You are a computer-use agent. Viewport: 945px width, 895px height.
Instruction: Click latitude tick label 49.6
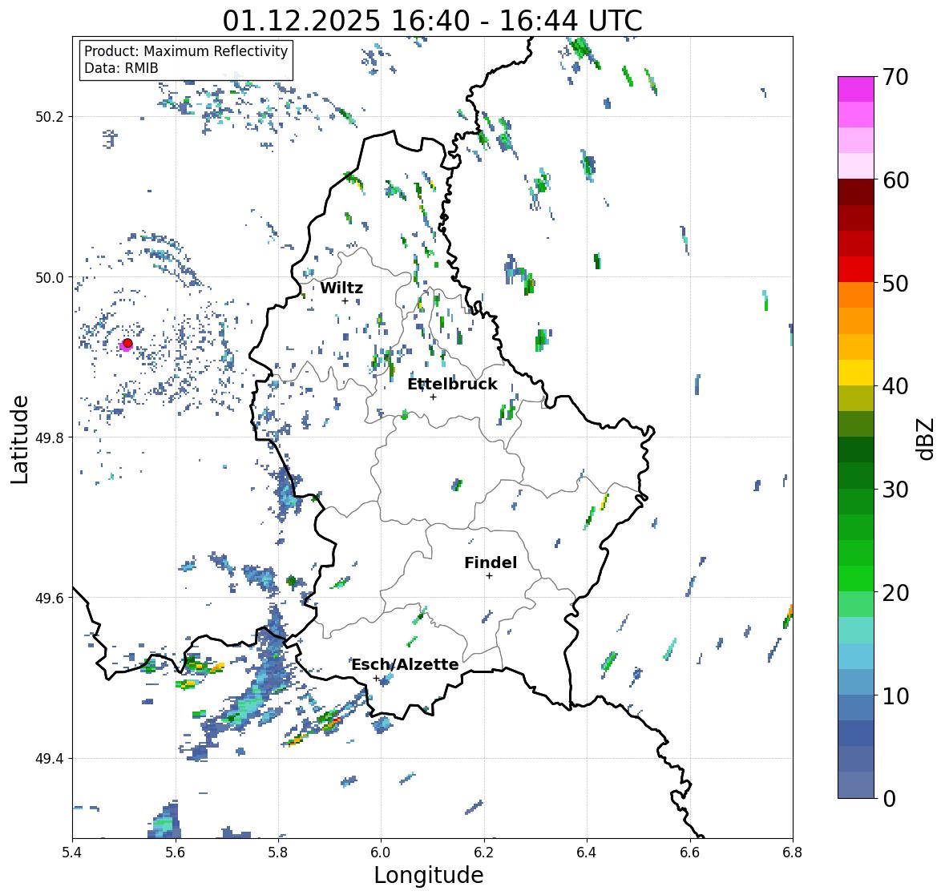(x=50, y=598)
